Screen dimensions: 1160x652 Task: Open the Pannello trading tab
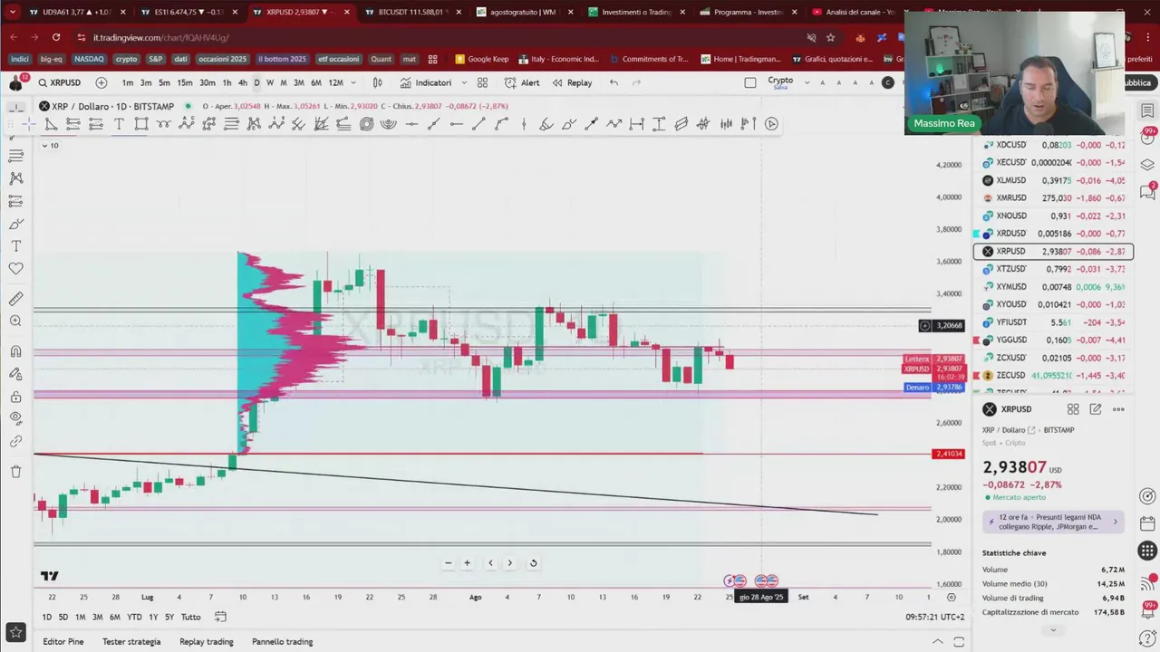point(282,642)
